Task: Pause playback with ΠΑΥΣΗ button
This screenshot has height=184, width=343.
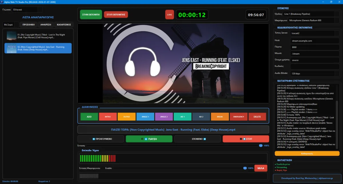Action: point(149,139)
